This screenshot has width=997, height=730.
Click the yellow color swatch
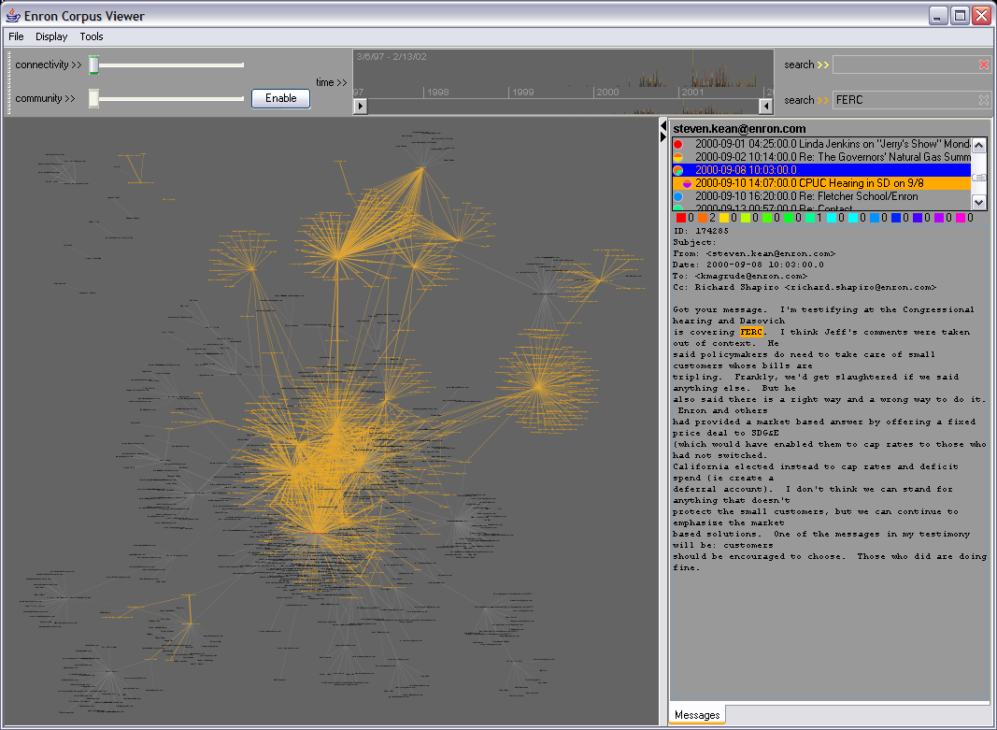(724, 218)
